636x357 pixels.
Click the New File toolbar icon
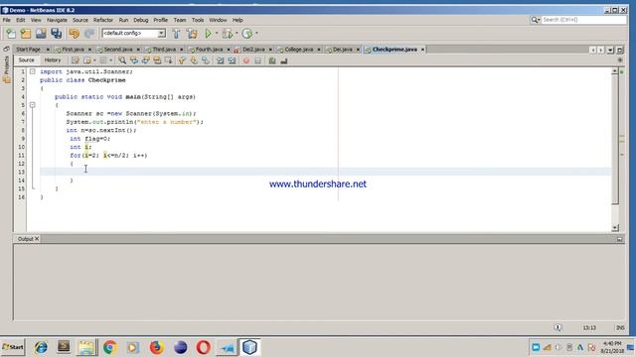click(x=11, y=34)
